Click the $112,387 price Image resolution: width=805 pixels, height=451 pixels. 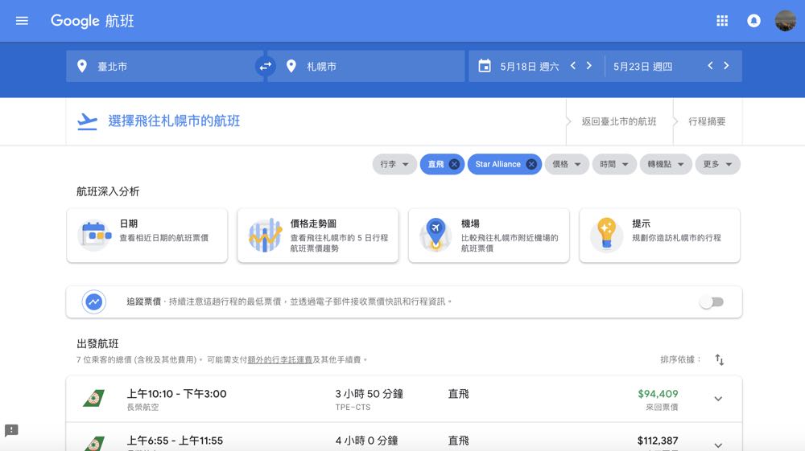[x=658, y=441]
